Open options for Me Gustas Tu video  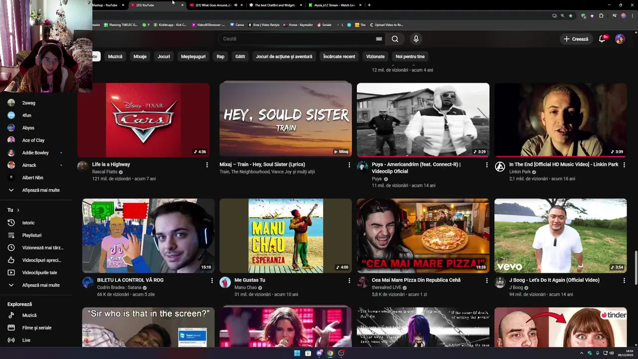tap(349, 280)
